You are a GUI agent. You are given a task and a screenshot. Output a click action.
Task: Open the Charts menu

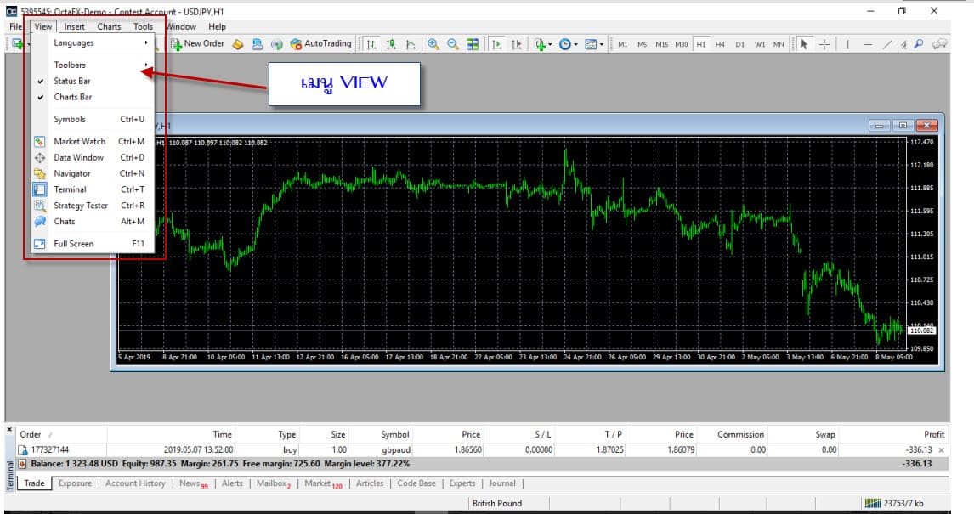coord(109,26)
